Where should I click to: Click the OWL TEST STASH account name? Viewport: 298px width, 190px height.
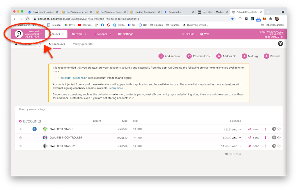point(61,129)
